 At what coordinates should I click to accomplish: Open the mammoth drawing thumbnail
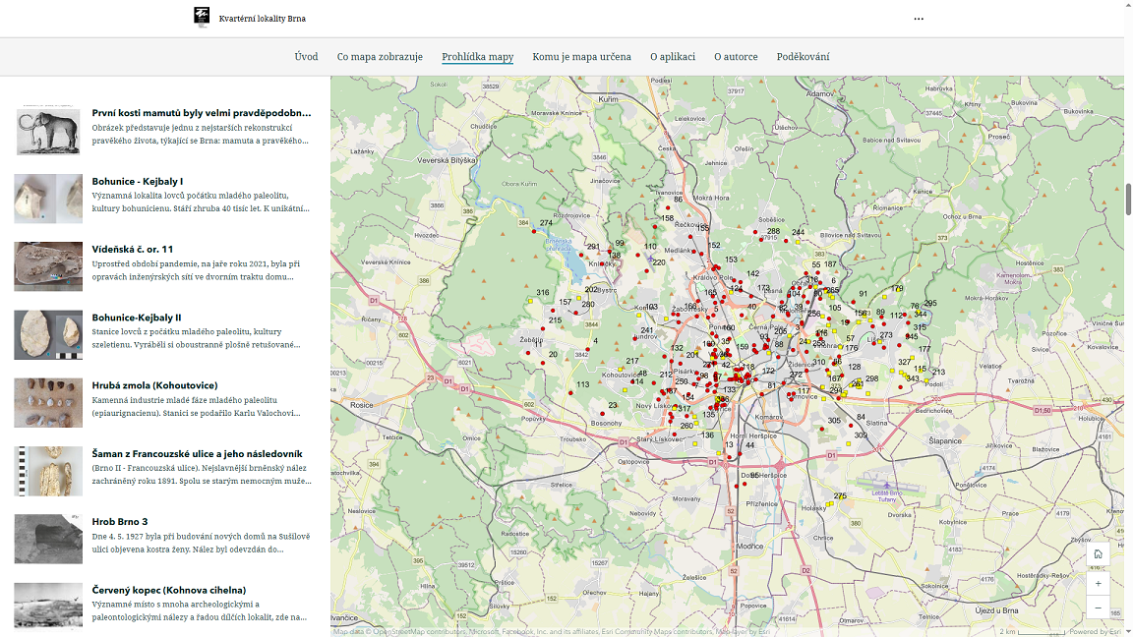pos(48,130)
